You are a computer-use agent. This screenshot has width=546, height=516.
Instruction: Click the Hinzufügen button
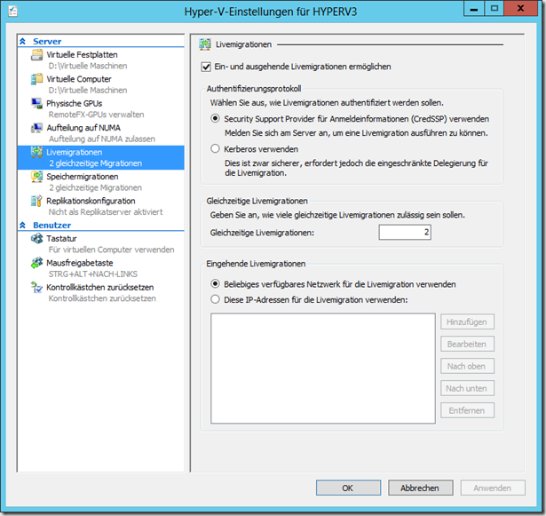pos(467,322)
